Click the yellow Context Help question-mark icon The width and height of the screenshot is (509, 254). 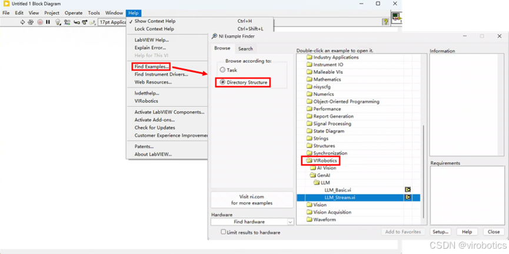(x=385, y=22)
